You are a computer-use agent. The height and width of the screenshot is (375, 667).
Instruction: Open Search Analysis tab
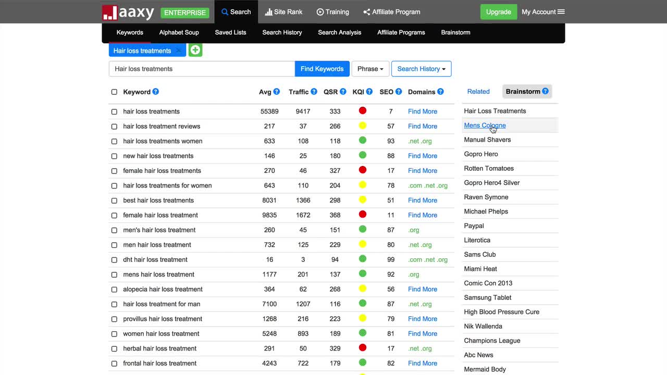pyautogui.click(x=339, y=32)
